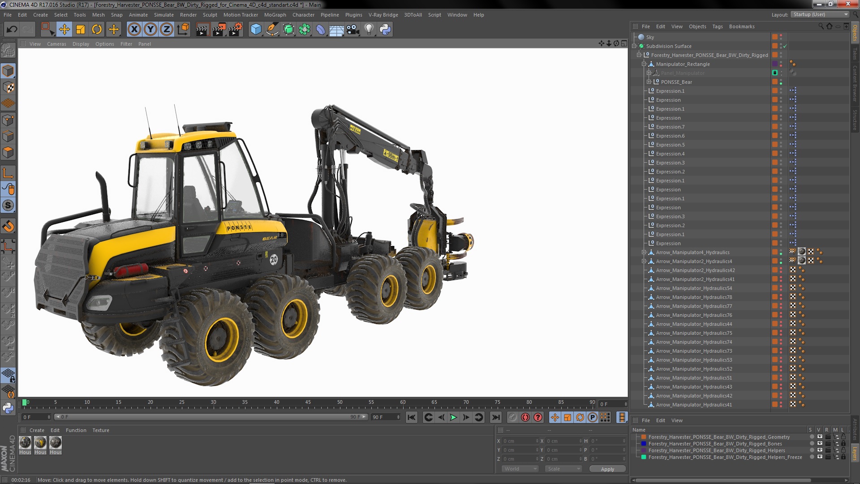
Task: Open viewport Cameras menu
Action: pos(56,44)
